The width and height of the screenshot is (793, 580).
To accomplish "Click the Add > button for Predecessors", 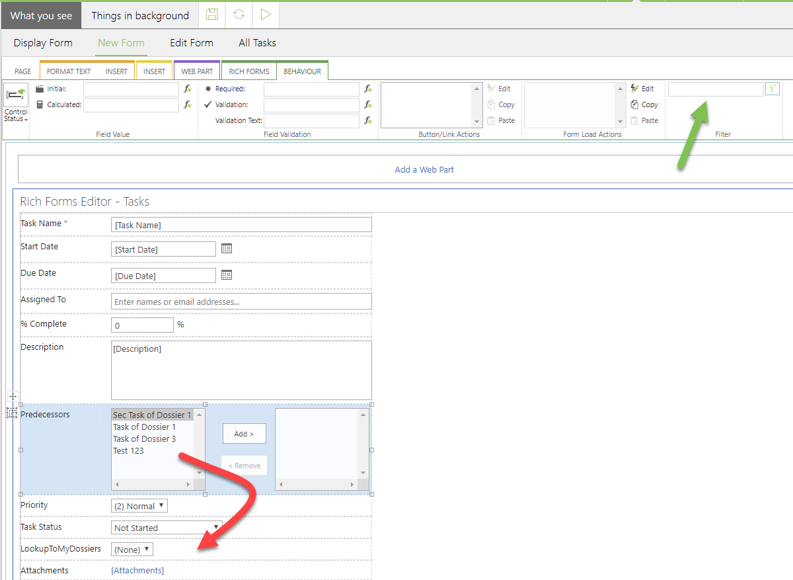I will click(244, 434).
